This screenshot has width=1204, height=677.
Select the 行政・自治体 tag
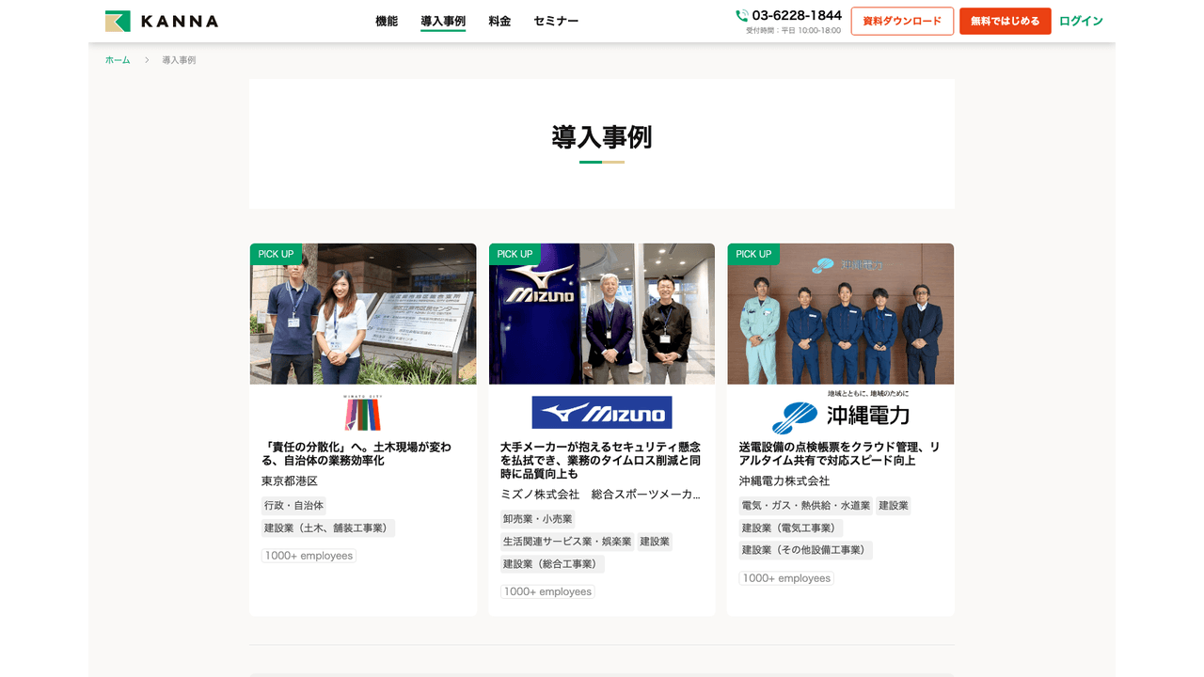[293, 506]
